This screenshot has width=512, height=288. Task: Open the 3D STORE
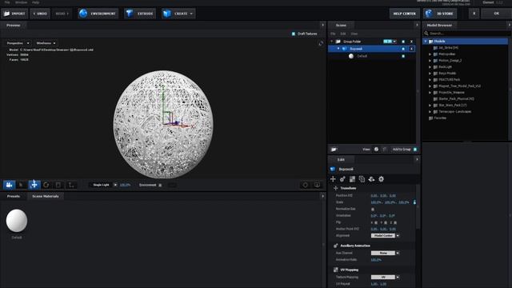pyautogui.click(x=440, y=14)
